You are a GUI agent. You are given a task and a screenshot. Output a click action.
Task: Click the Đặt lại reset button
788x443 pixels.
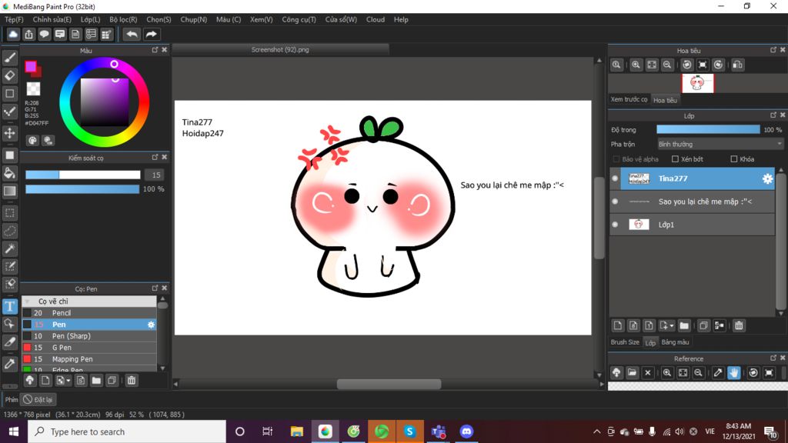tap(38, 399)
